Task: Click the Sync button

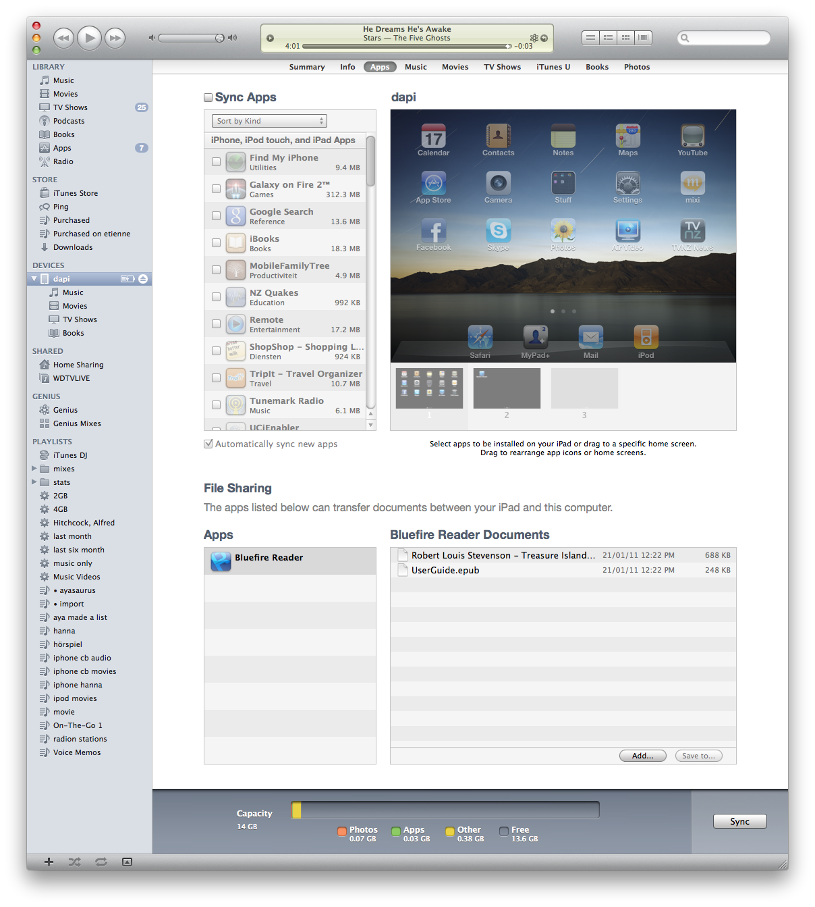Action: pyautogui.click(x=739, y=821)
